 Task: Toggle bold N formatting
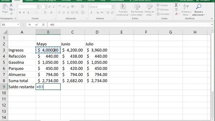tap(20, 13)
